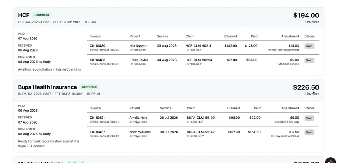Click the $5.00 member excess adjustment

295,60
